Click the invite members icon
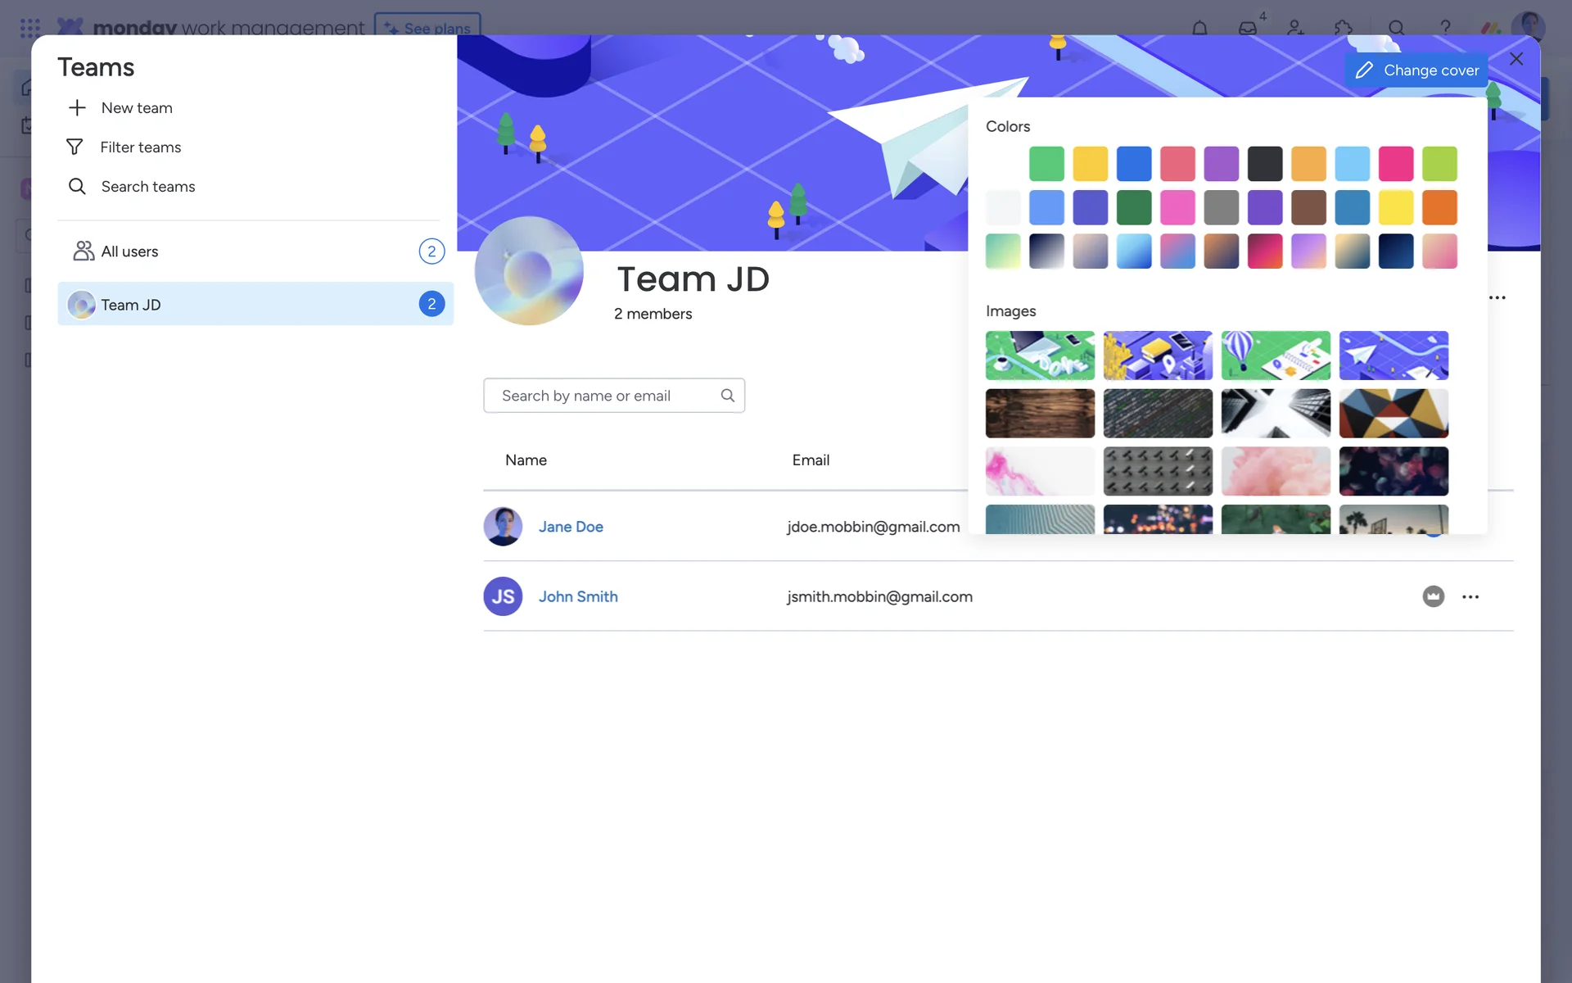 click(1295, 28)
